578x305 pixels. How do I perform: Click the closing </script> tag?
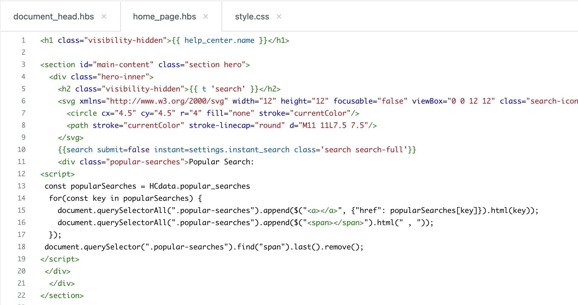click(60, 259)
